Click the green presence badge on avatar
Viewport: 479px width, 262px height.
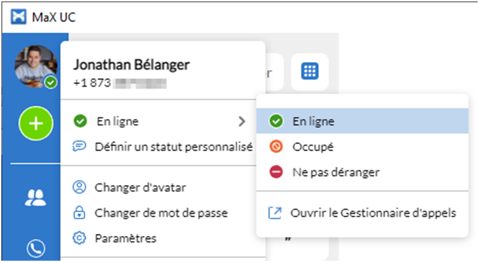[x=51, y=82]
